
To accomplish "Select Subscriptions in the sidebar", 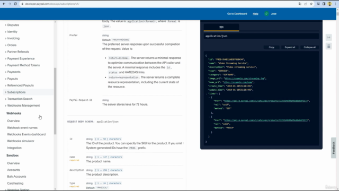I will 16,92.
